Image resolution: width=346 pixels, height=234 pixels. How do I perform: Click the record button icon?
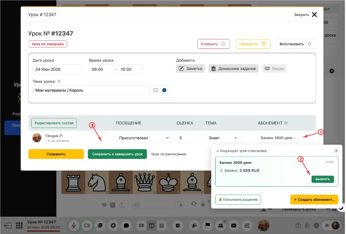(113, 225)
